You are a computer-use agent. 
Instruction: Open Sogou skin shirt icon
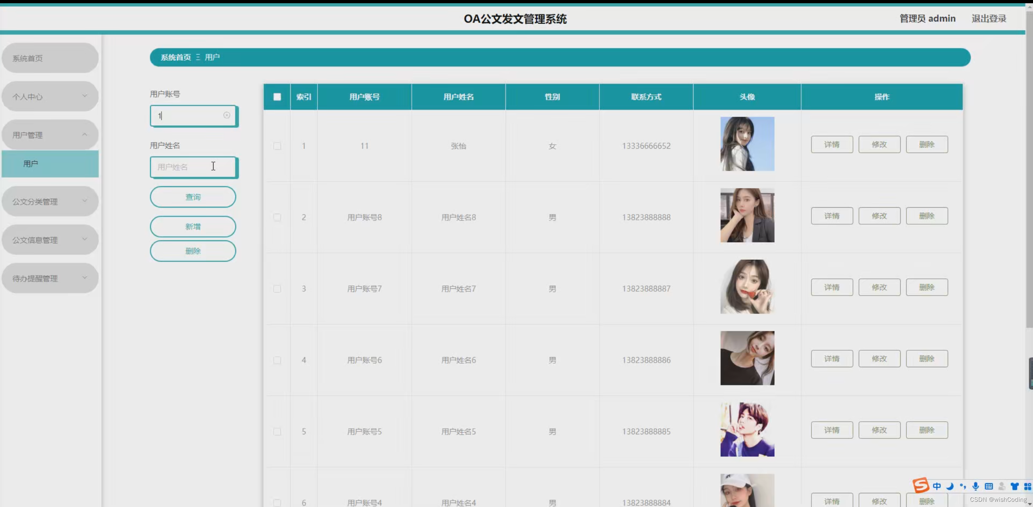coord(1014,486)
